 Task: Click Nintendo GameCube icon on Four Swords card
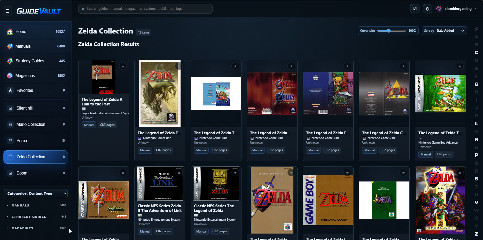click(308, 138)
